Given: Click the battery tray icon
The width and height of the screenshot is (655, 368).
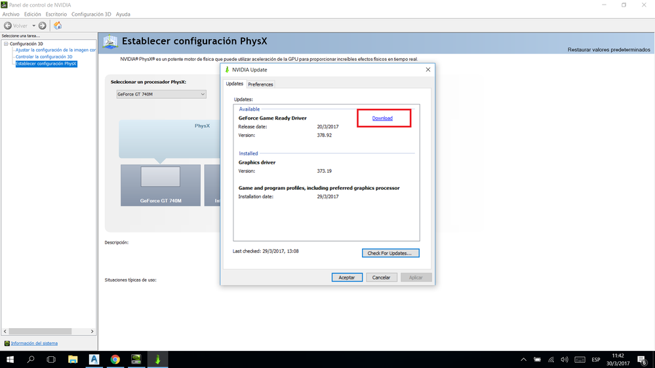Looking at the screenshot, I should pyautogui.click(x=537, y=359).
